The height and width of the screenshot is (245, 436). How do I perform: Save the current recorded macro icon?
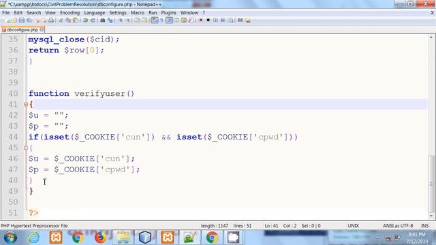pos(230,20)
